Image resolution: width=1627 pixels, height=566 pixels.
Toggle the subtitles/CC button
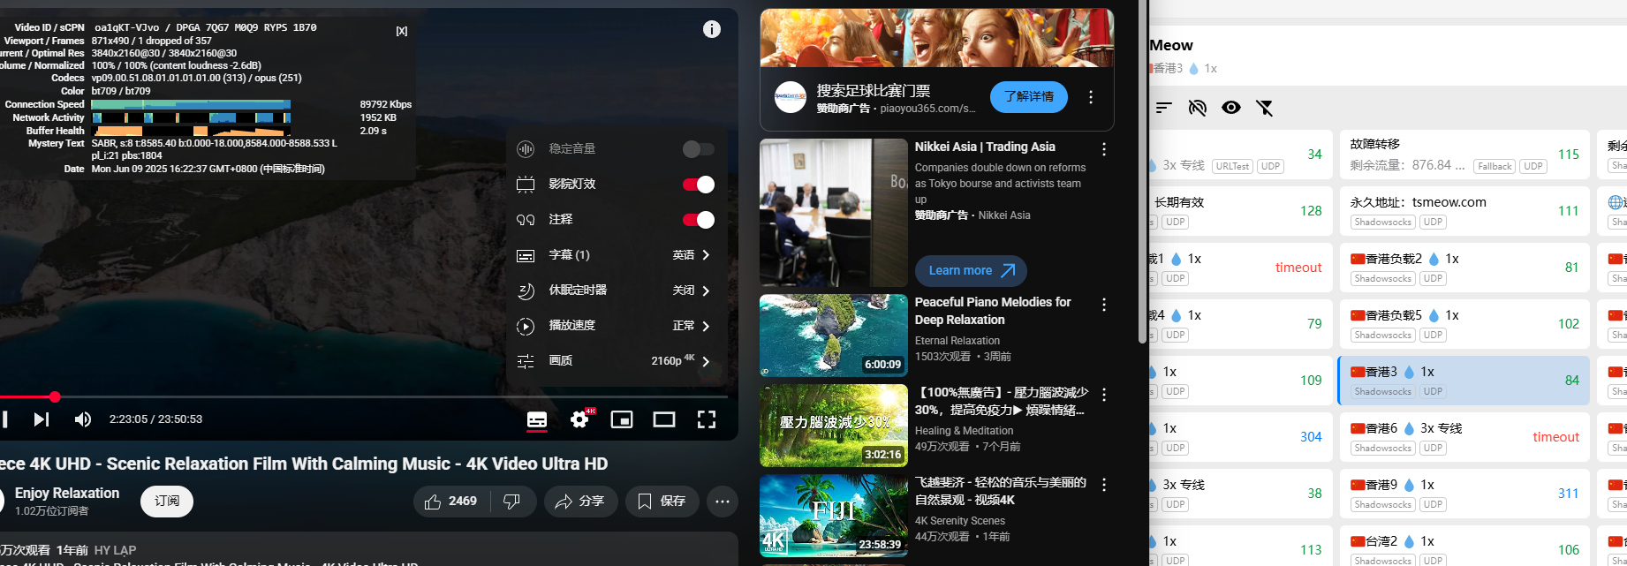[537, 419]
